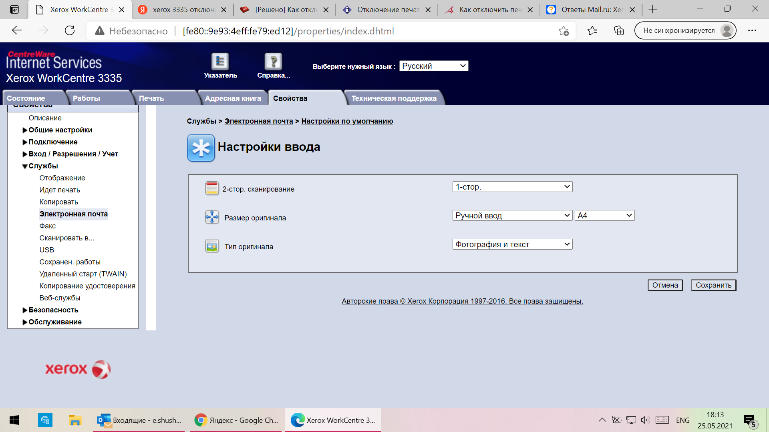The height and width of the screenshot is (432, 769).
Task: Open browser settings ellipsis menu
Action: (752, 31)
